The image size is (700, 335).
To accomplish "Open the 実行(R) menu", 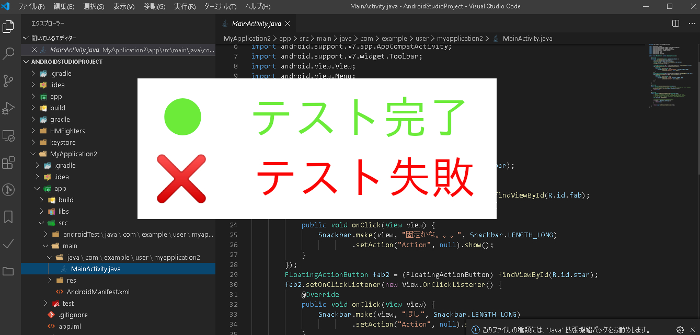I will 185,7.
